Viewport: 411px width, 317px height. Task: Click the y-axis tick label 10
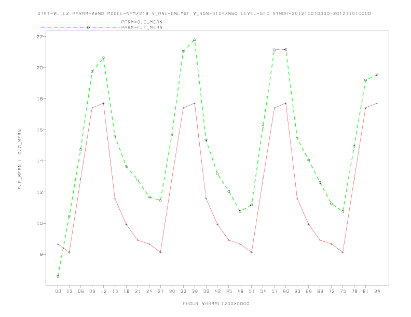[40, 223]
